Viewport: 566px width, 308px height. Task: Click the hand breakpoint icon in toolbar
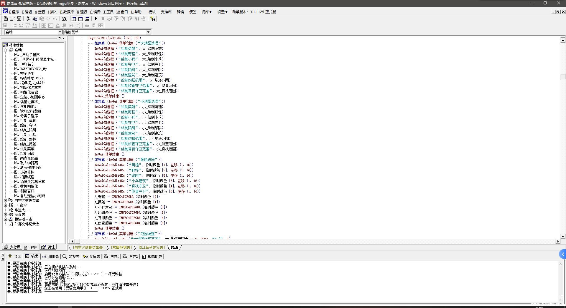coord(144,19)
